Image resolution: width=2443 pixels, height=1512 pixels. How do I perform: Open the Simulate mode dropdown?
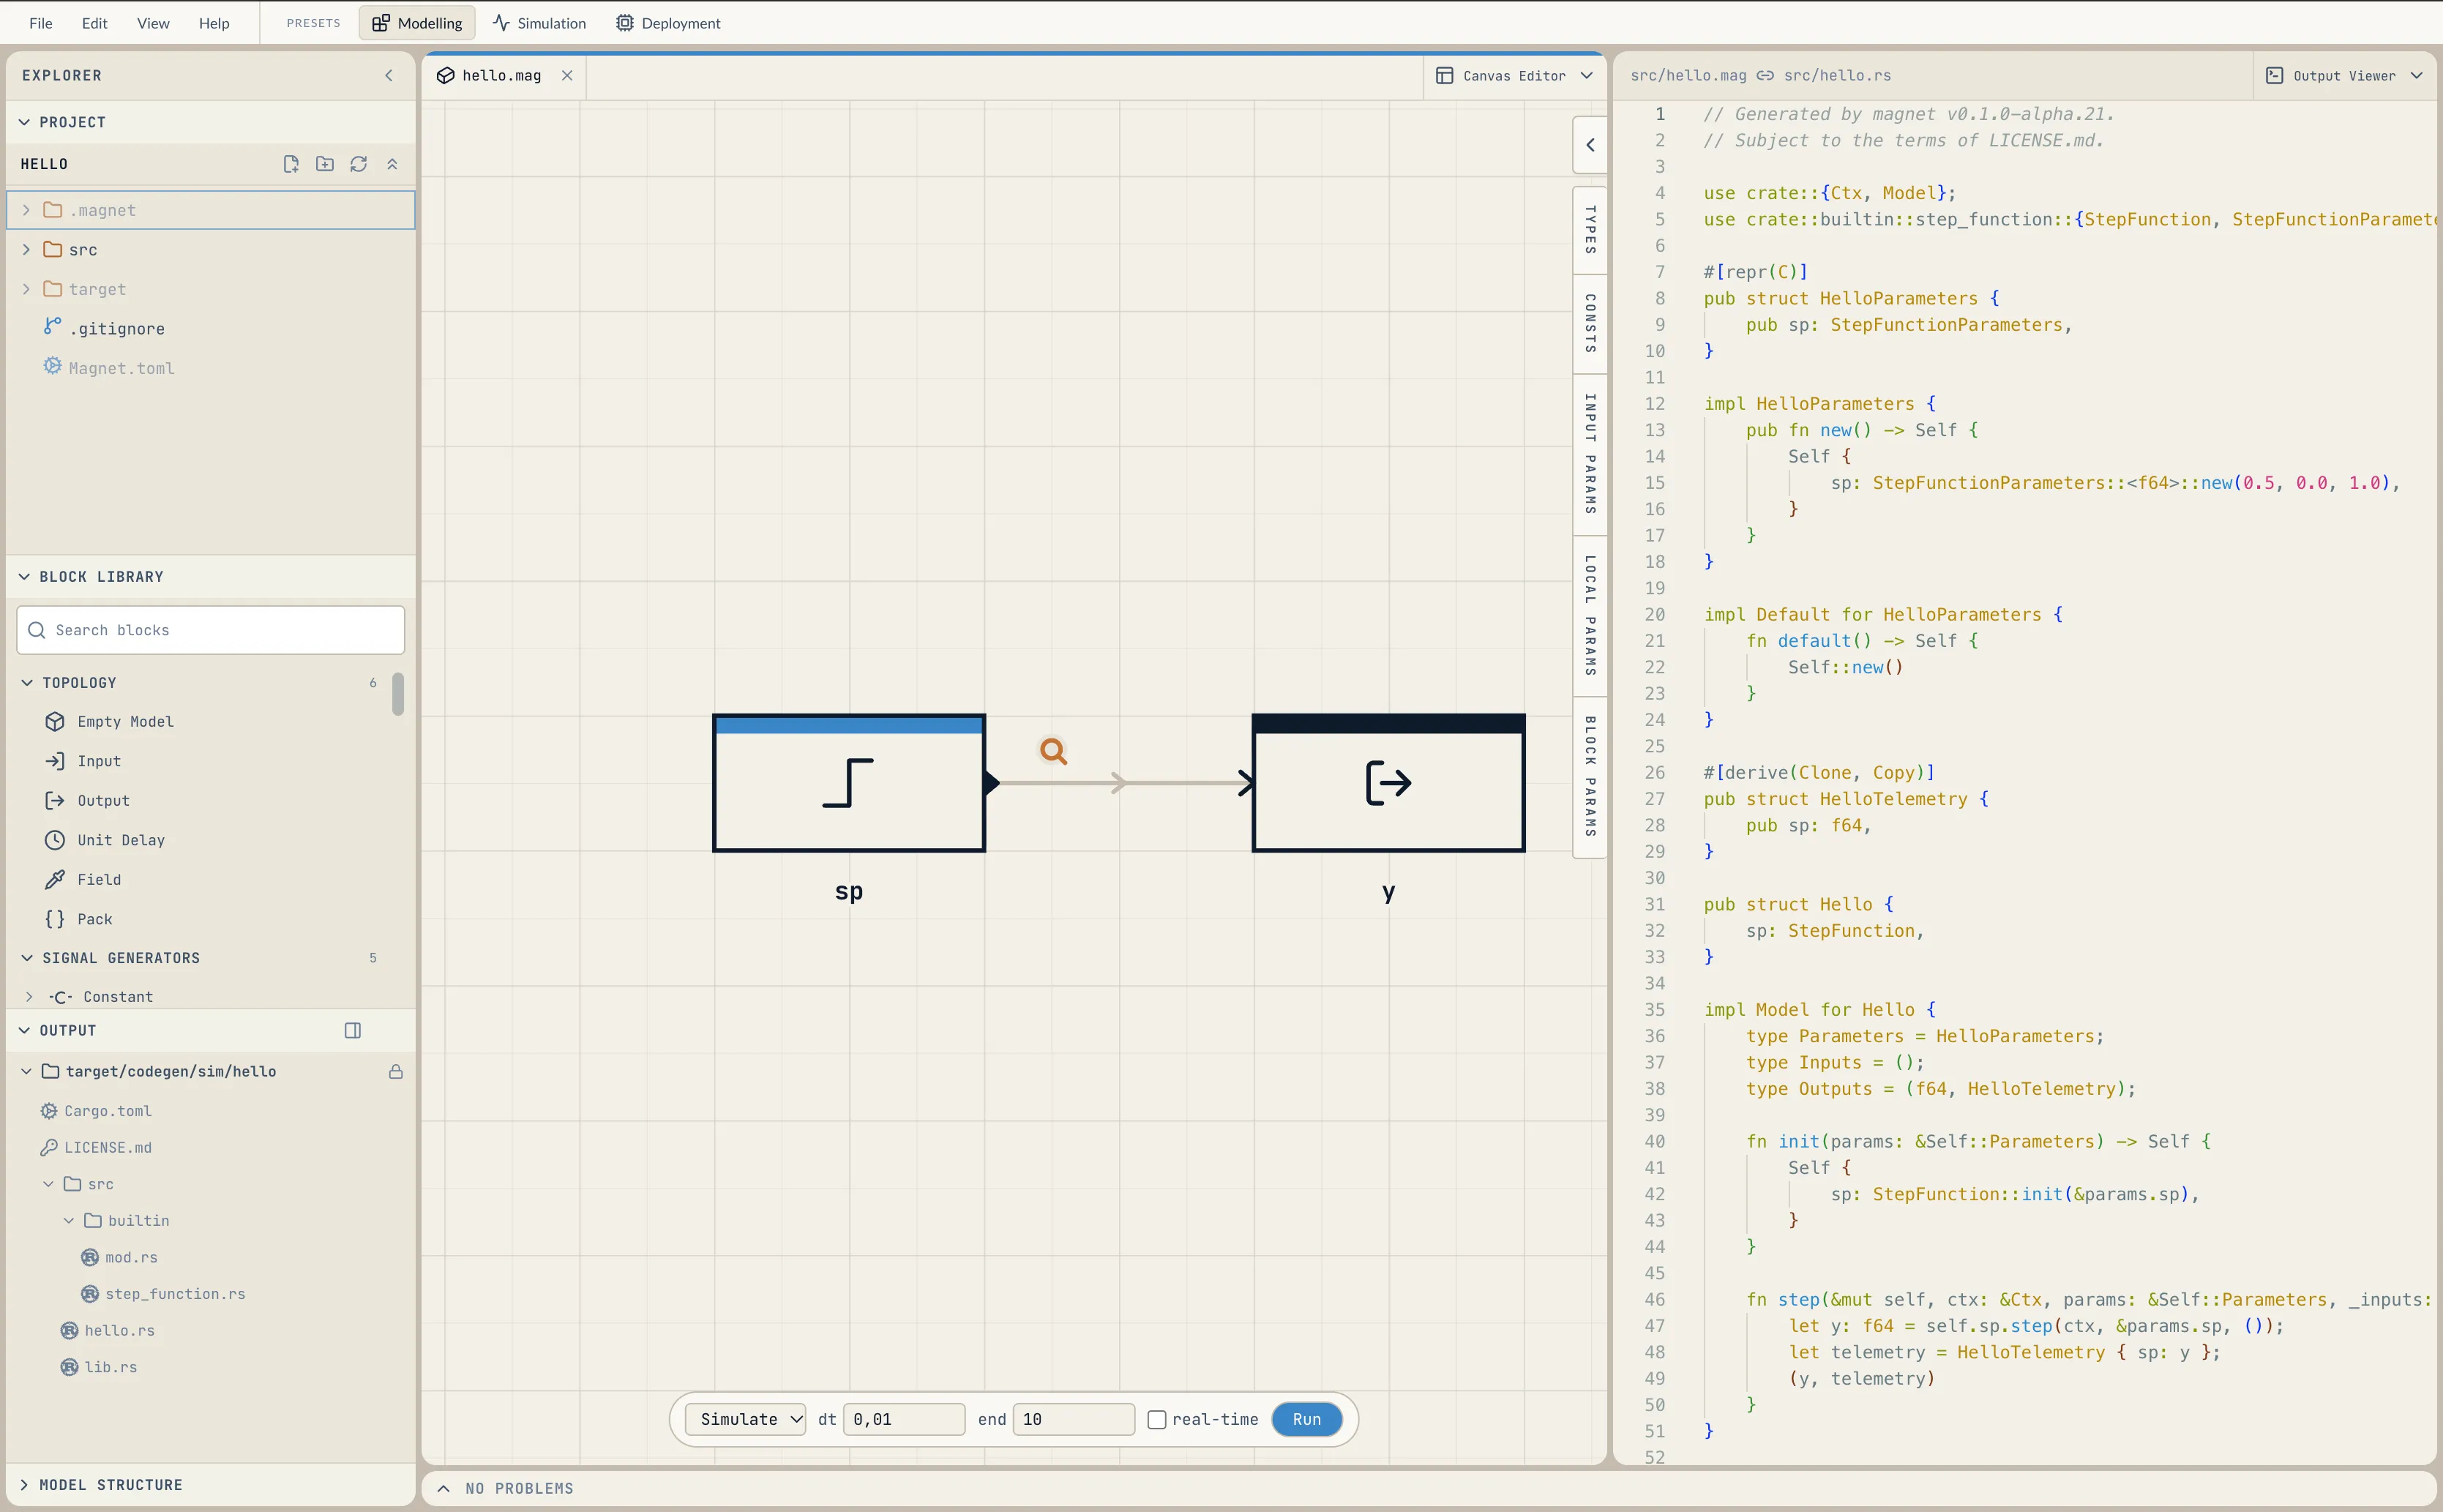tap(745, 1420)
